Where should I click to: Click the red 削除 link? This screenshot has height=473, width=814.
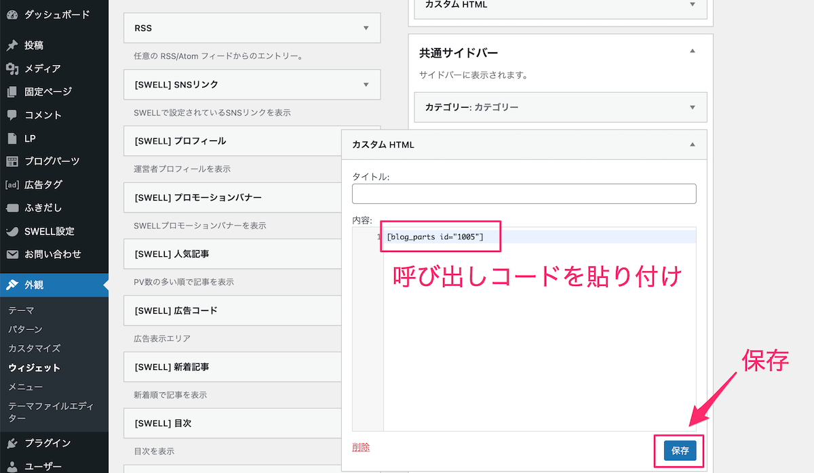(361, 447)
